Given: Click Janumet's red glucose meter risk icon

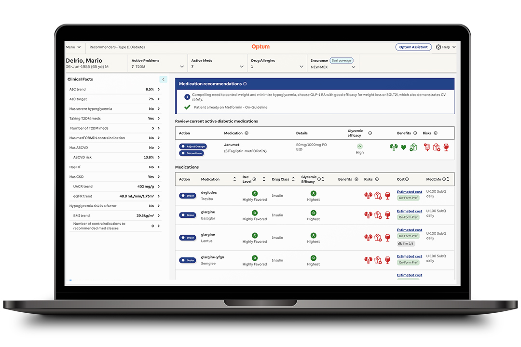Looking at the screenshot, I should tap(427, 147).
